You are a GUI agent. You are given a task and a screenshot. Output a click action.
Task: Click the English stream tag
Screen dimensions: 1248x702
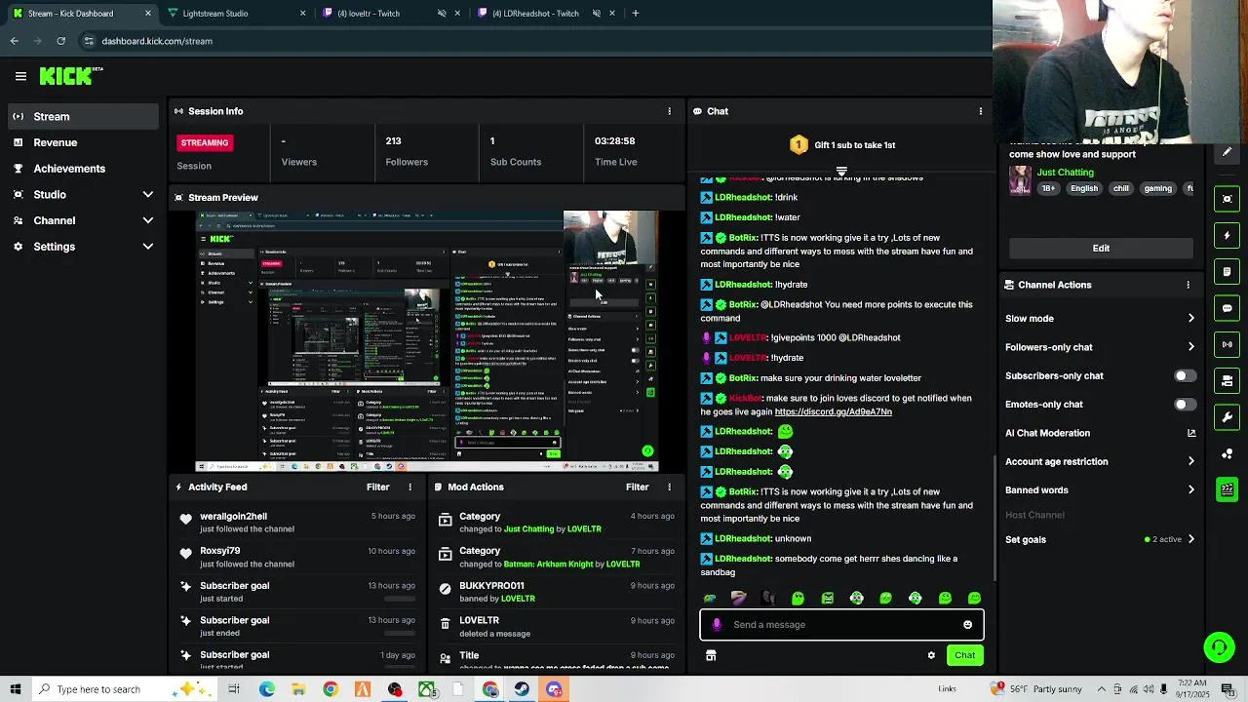(1083, 188)
